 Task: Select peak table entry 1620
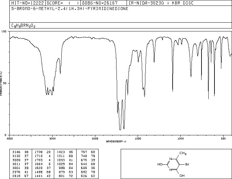[43, 168]
